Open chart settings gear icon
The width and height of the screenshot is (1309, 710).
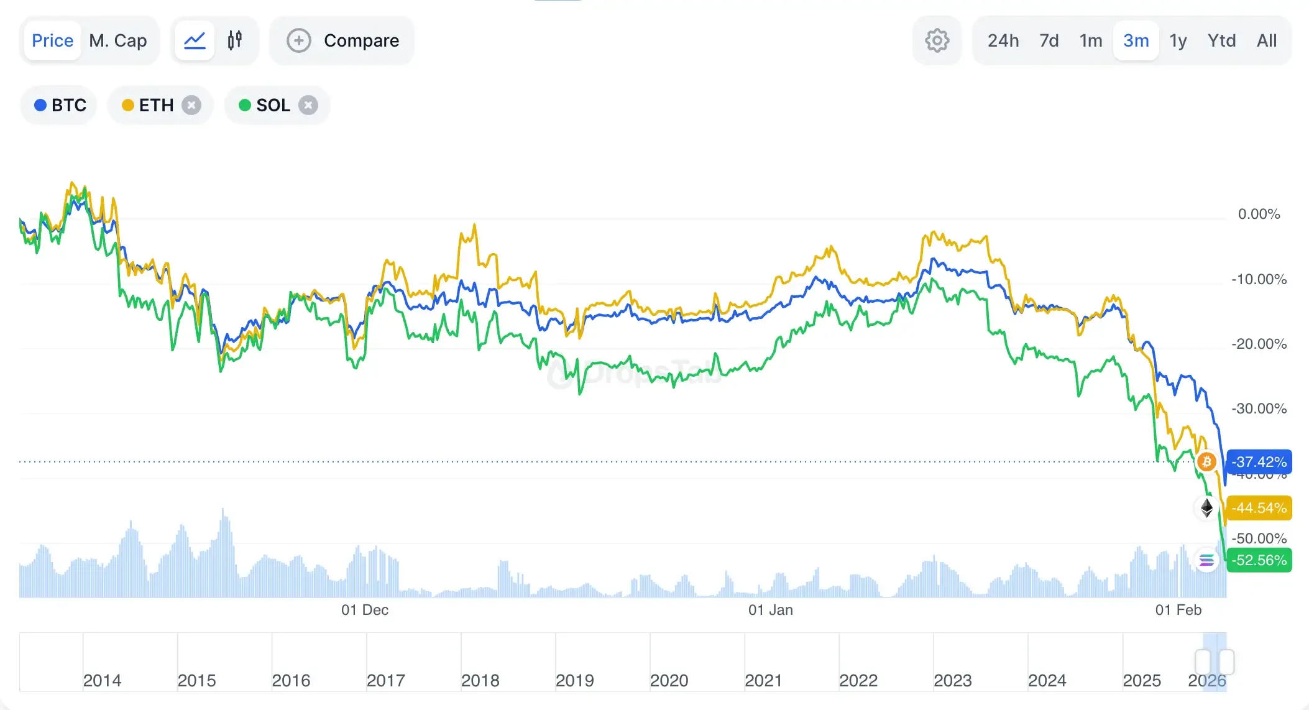click(x=937, y=41)
